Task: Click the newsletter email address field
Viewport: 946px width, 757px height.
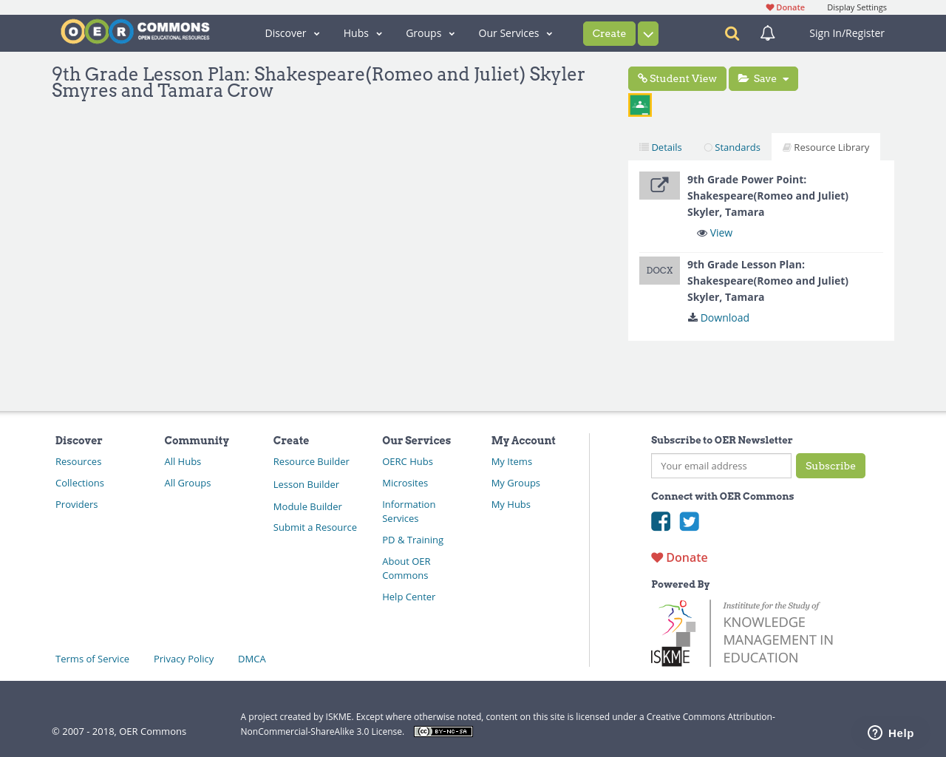Action: [721, 466]
